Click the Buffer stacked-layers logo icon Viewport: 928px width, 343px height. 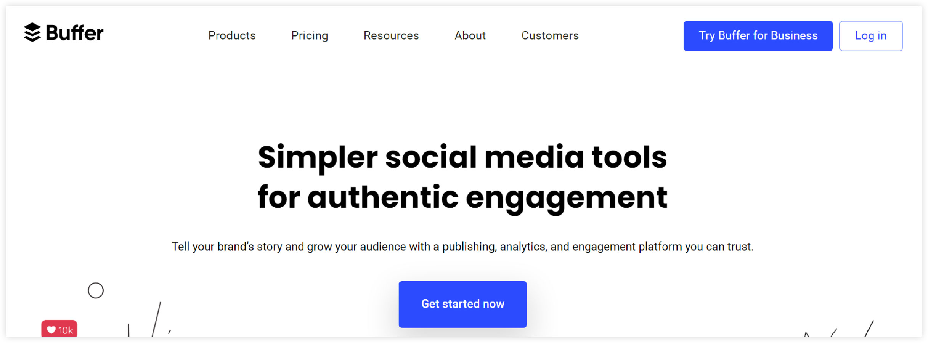(32, 32)
